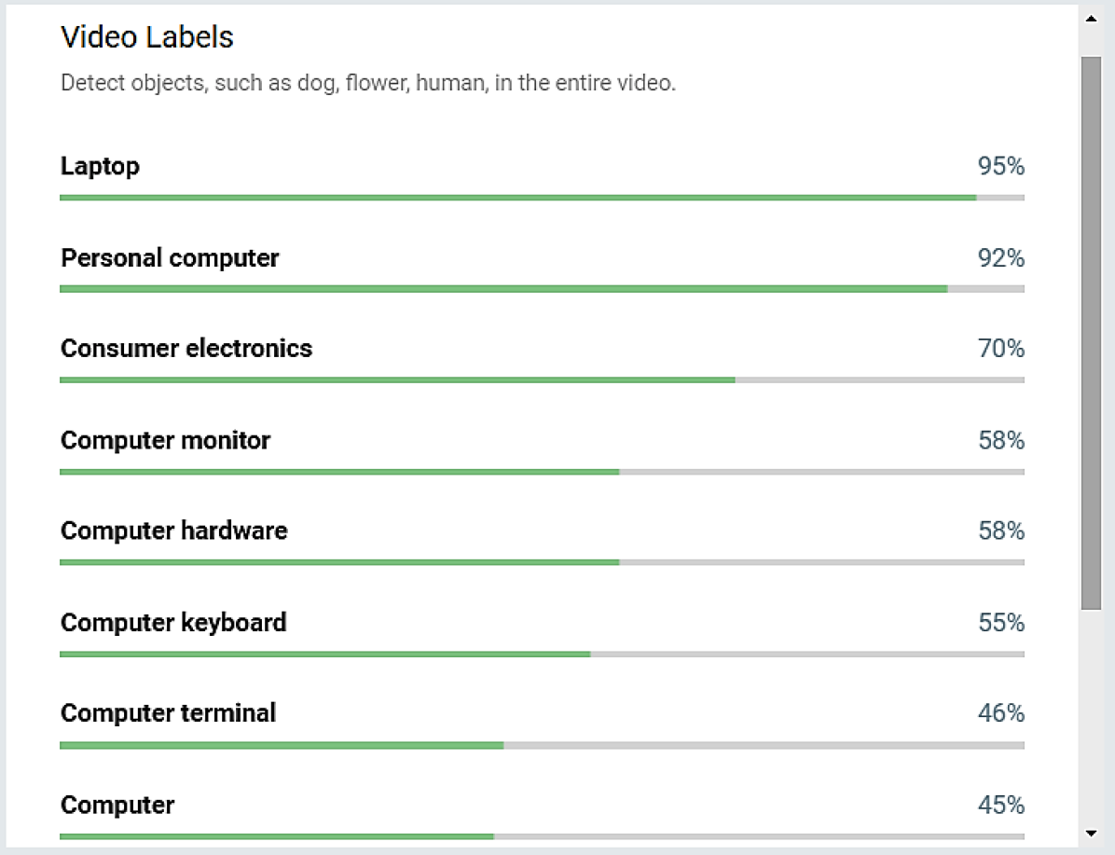
Task: Click the Video Labels heading
Action: pos(147,37)
